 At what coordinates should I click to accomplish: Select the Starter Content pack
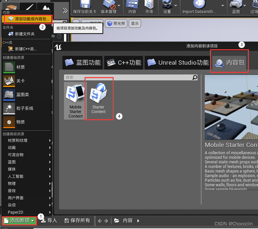tap(98, 98)
